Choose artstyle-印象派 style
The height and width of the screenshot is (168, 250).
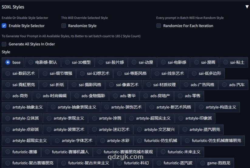181,118
